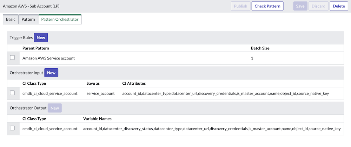Screen dimensions: 351x147
Task: Click the Discard button
Action: 319,6
